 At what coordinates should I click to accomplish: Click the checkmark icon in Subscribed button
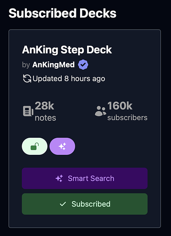63,204
